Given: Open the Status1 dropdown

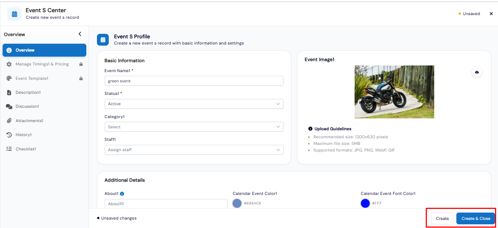Looking at the screenshot, I should 194,104.
